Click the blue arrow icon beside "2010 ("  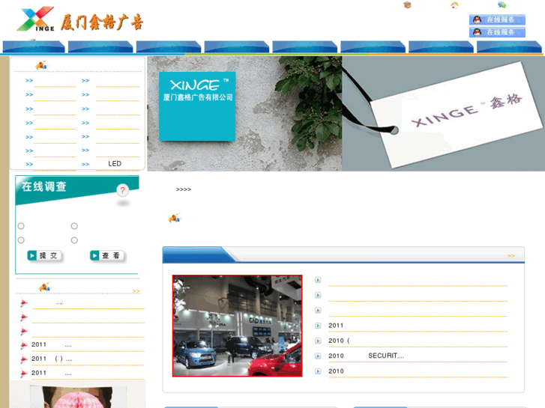(x=318, y=341)
